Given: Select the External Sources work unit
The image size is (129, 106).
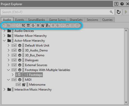Looking at the screenshot, I should [x=36, y=65].
